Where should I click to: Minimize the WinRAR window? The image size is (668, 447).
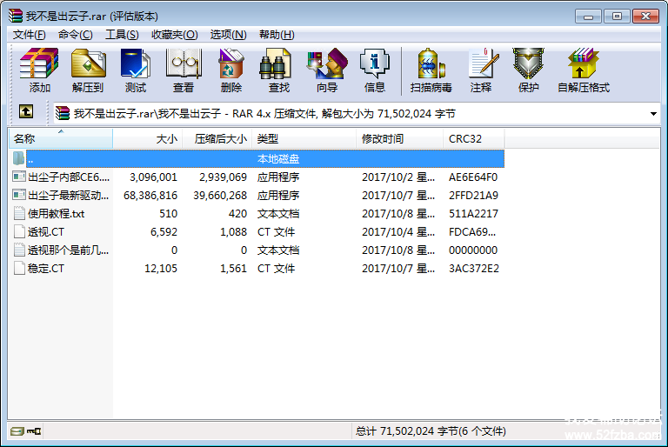[588, 17]
